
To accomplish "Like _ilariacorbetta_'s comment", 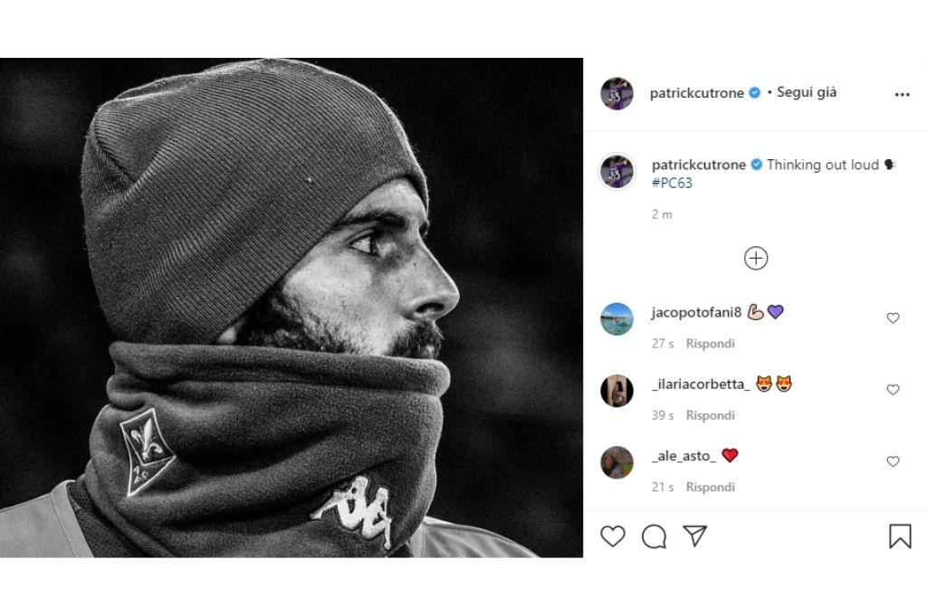I will (x=893, y=390).
